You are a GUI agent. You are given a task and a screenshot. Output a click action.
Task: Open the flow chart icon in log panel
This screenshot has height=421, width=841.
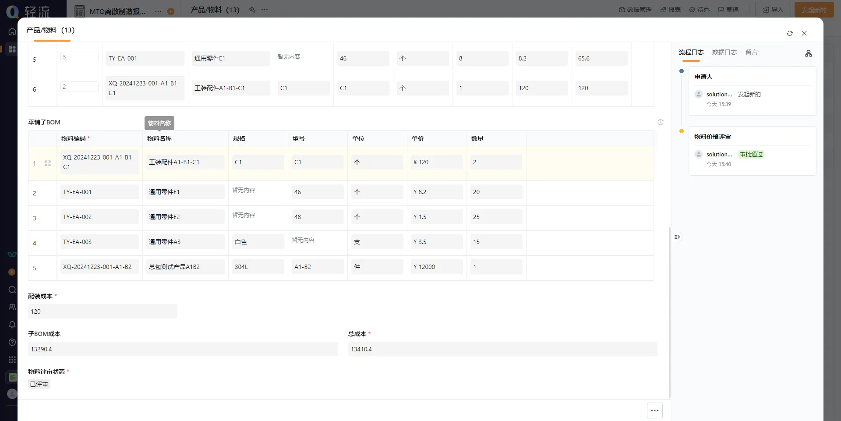(808, 53)
